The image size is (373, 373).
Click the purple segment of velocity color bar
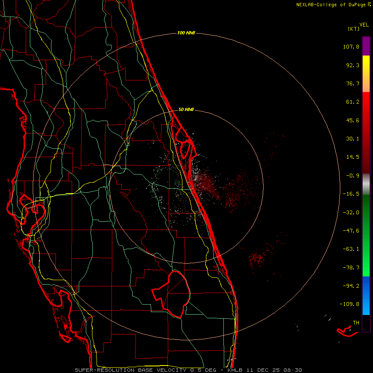[x=366, y=46]
